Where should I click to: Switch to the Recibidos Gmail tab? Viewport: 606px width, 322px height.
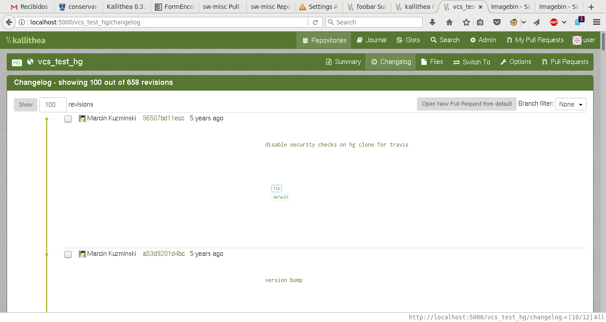(30, 7)
